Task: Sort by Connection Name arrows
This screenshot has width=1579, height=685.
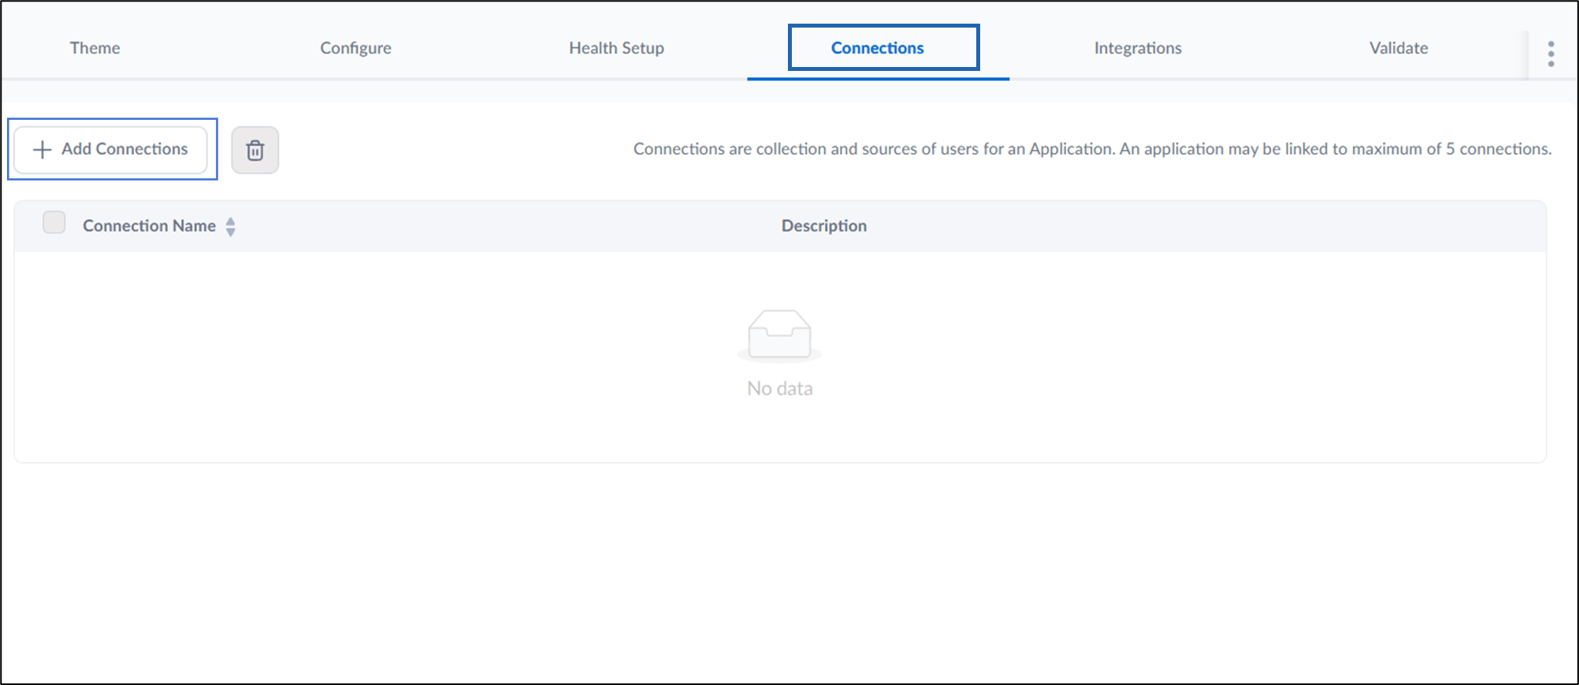Action: 230,226
